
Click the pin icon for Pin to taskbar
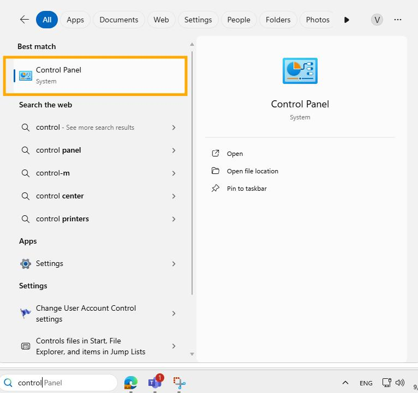click(216, 188)
